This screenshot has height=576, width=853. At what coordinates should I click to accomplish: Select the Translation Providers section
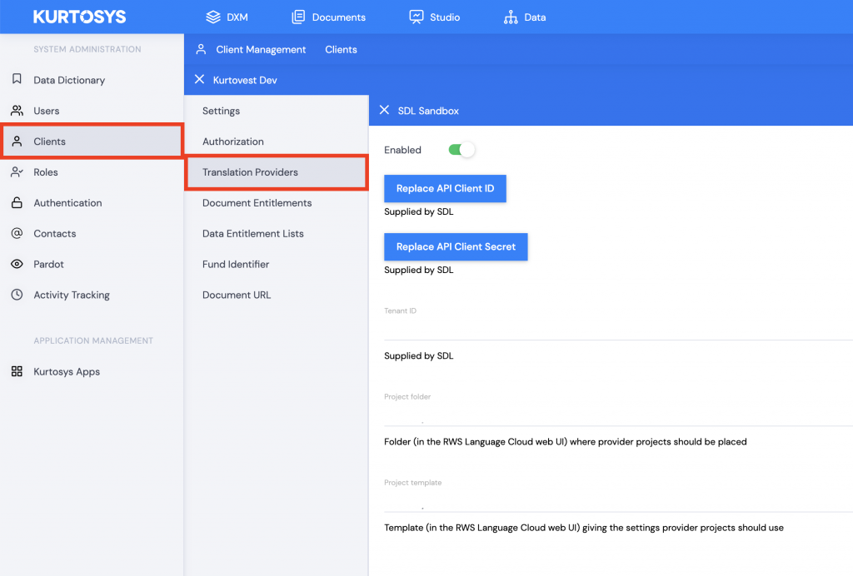[277, 172]
